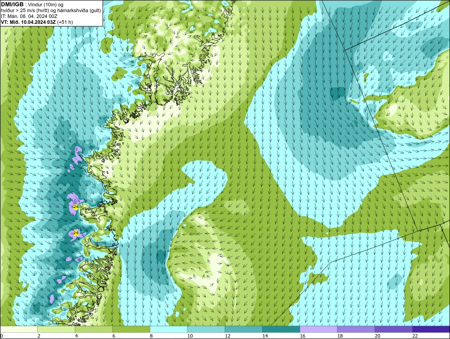Screen dimensions: 450x339
Task: Click the 4–6 m/s green legend swatch
Action: click(x=94, y=329)
